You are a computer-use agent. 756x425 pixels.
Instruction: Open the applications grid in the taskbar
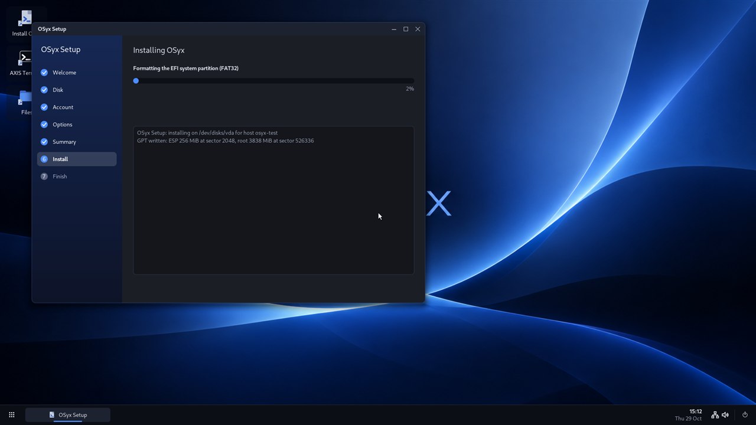tap(11, 415)
